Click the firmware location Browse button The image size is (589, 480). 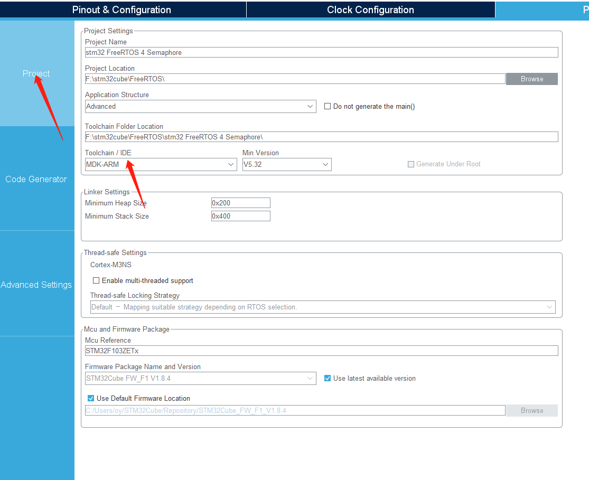point(531,410)
